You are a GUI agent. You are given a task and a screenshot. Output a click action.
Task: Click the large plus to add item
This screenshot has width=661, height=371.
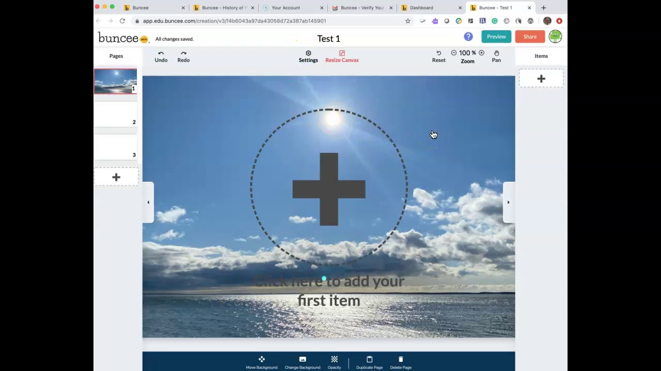point(329,189)
